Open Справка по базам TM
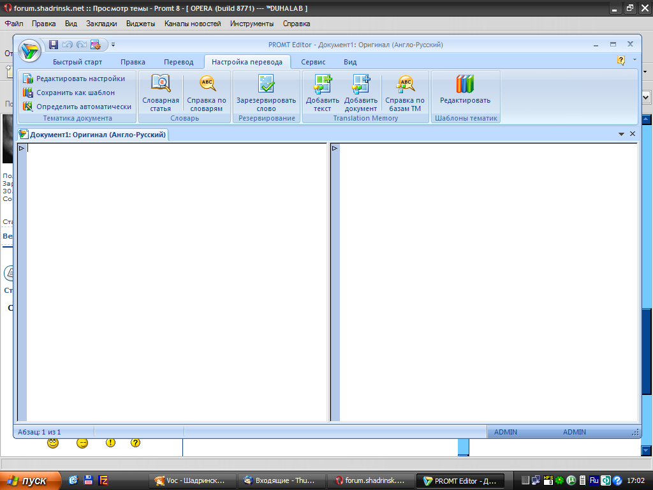This screenshot has height=490, width=653. tap(405, 93)
